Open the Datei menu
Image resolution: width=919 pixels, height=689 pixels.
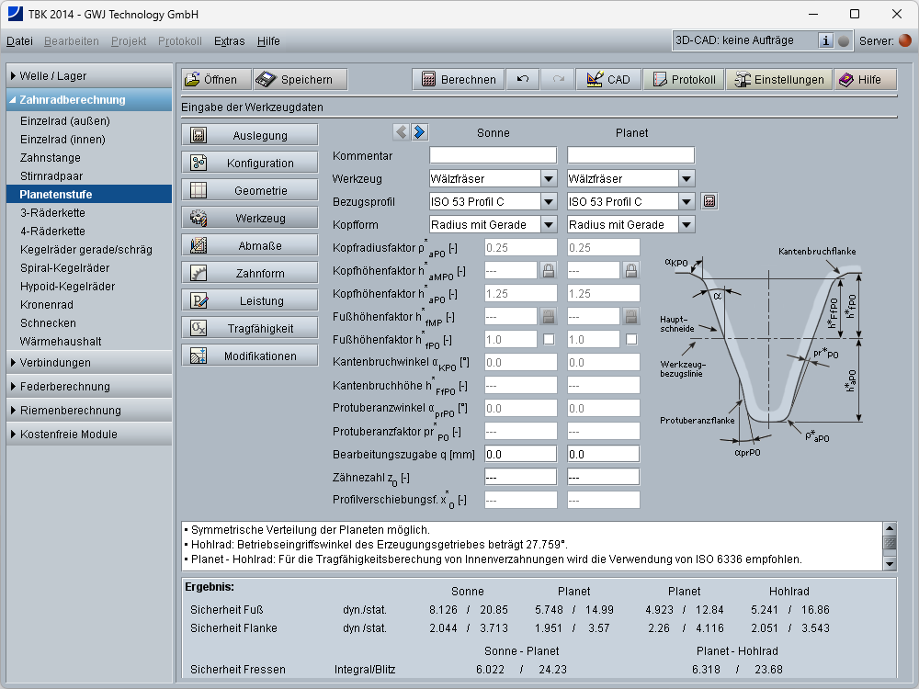(x=19, y=41)
